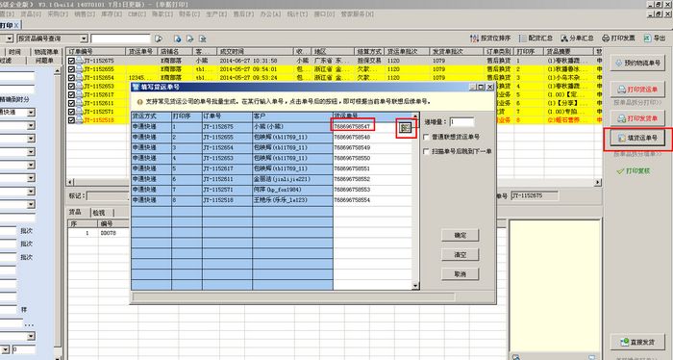Uncheck order JT-1152571 in the main list
This screenshot has height=360, width=673.
[71, 112]
